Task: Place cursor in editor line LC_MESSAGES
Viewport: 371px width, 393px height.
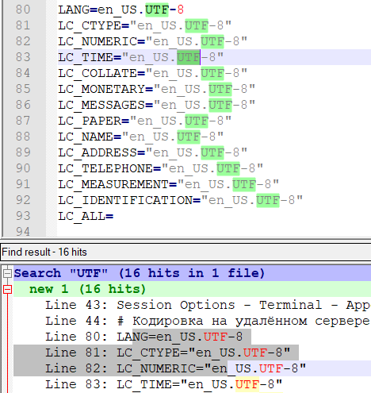Action: coord(157,105)
